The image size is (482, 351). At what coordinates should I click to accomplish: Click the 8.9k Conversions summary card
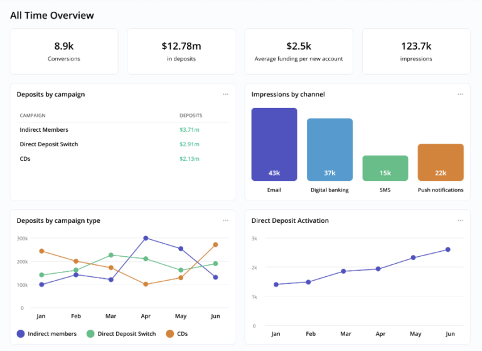click(64, 51)
